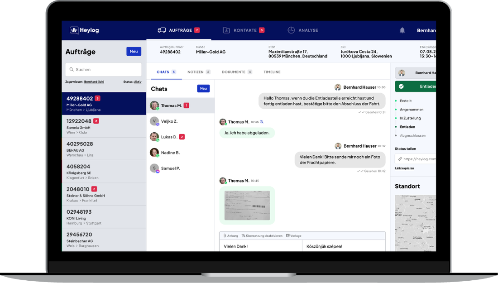Click the Aufträge truck icon
The width and height of the screenshot is (498, 283).
(162, 30)
